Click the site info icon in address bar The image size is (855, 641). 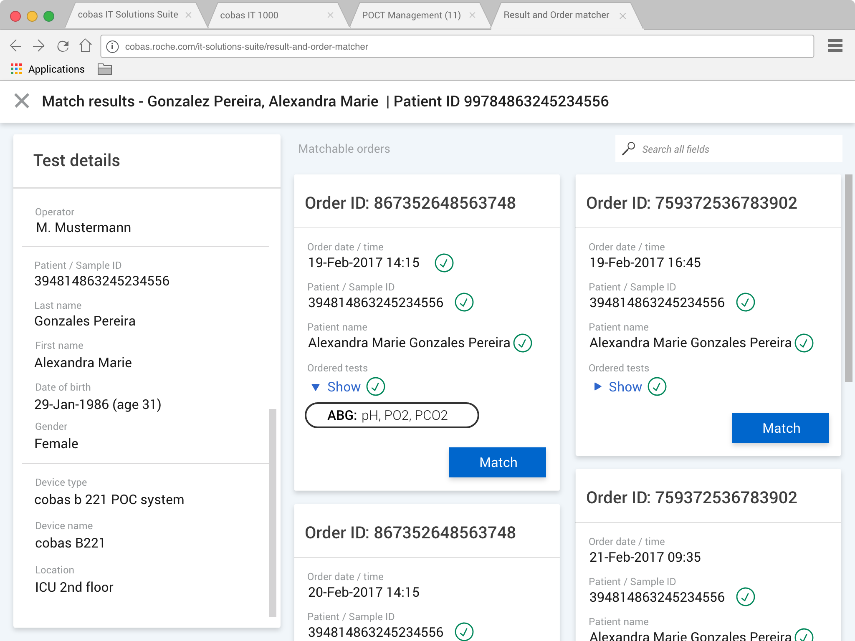click(112, 47)
